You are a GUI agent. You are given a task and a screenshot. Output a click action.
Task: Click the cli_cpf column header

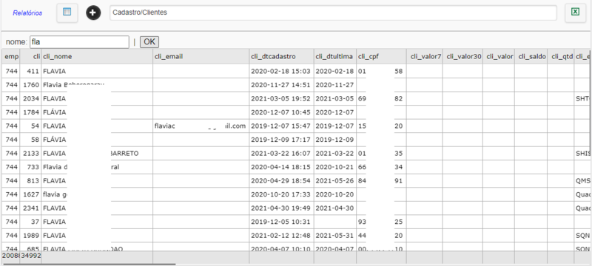click(381, 56)
